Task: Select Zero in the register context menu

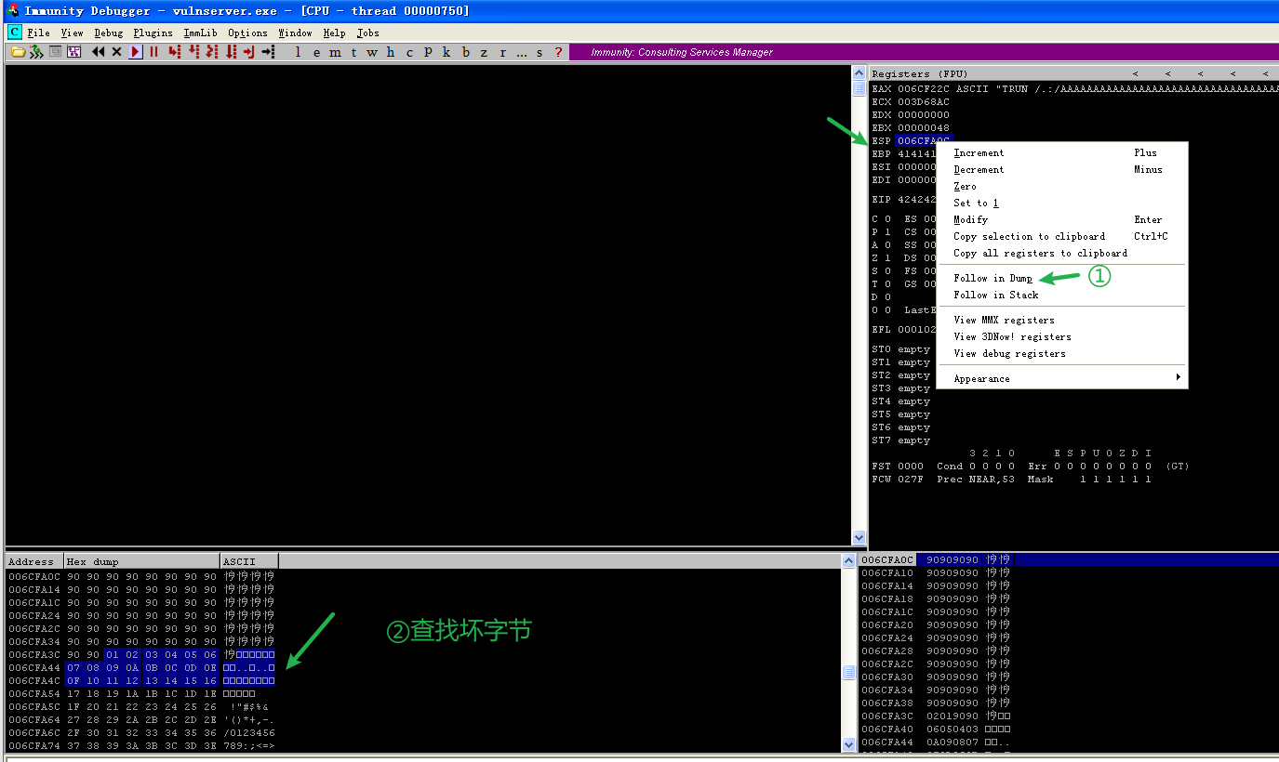Action: [1061, 186]
